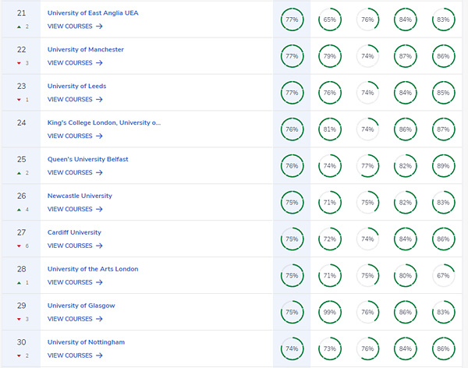Click 87% circle in Manchester row
The width and height of the screenshot is (468, 368).
click(406, 56)
